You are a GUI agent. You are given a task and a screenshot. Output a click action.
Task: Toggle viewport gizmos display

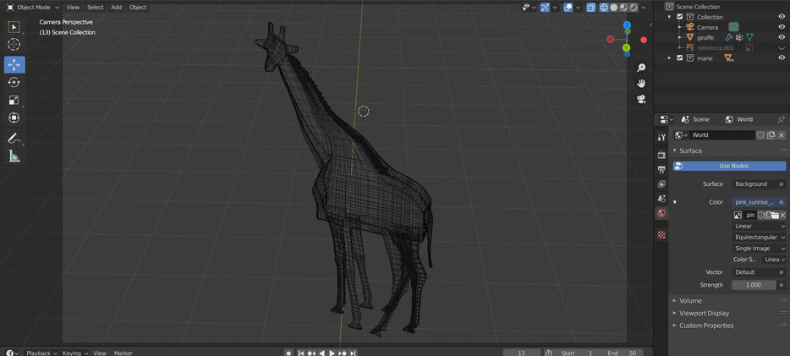(546, 8)
